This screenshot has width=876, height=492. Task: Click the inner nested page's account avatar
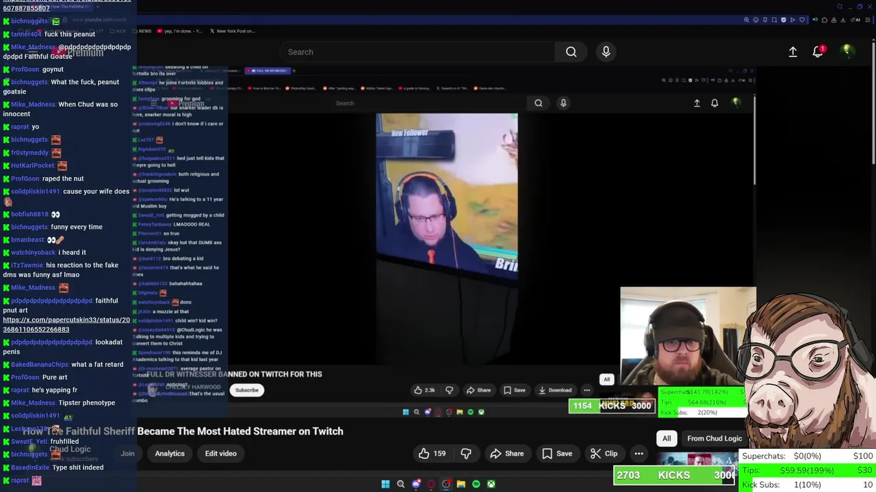[736, 102]
